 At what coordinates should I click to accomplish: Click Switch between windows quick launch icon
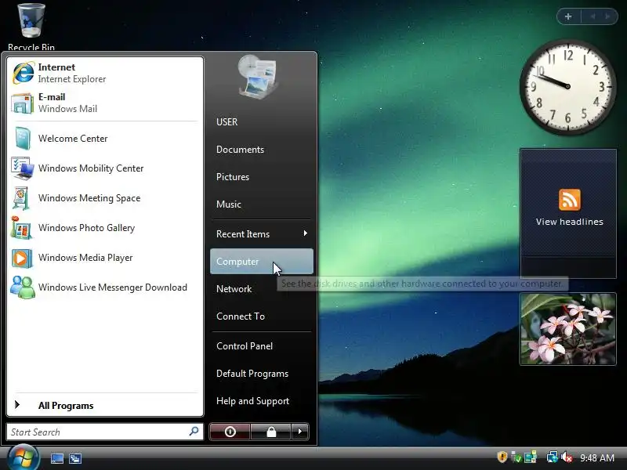pyautogui.click(x=74, y=458)
